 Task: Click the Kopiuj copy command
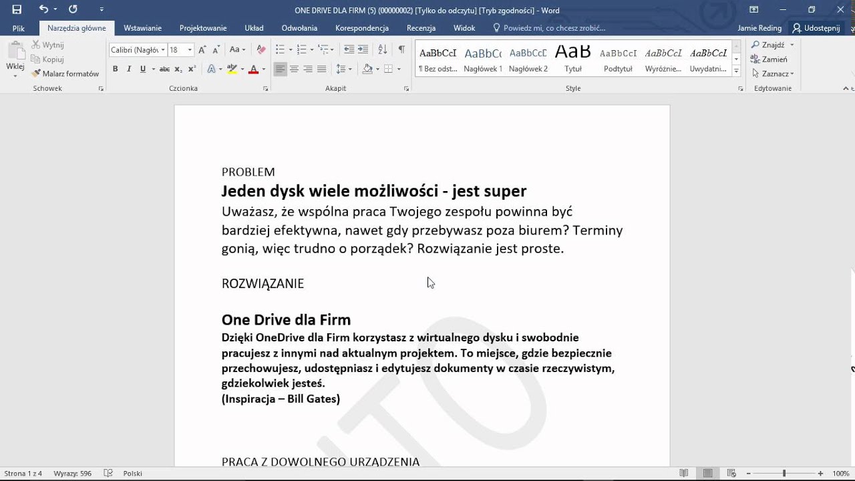click(x=47, y=59)
